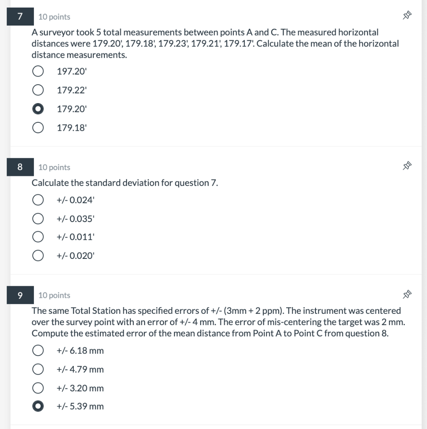Click the pin icon above the standard deviation question
This screenshot has height=429, width=427.
click(x=406, y=166)
